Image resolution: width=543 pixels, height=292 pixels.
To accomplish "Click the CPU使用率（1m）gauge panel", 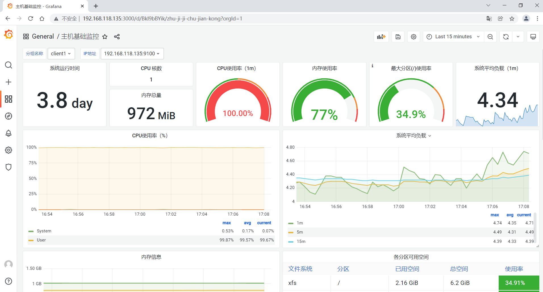I will (238, 94).
